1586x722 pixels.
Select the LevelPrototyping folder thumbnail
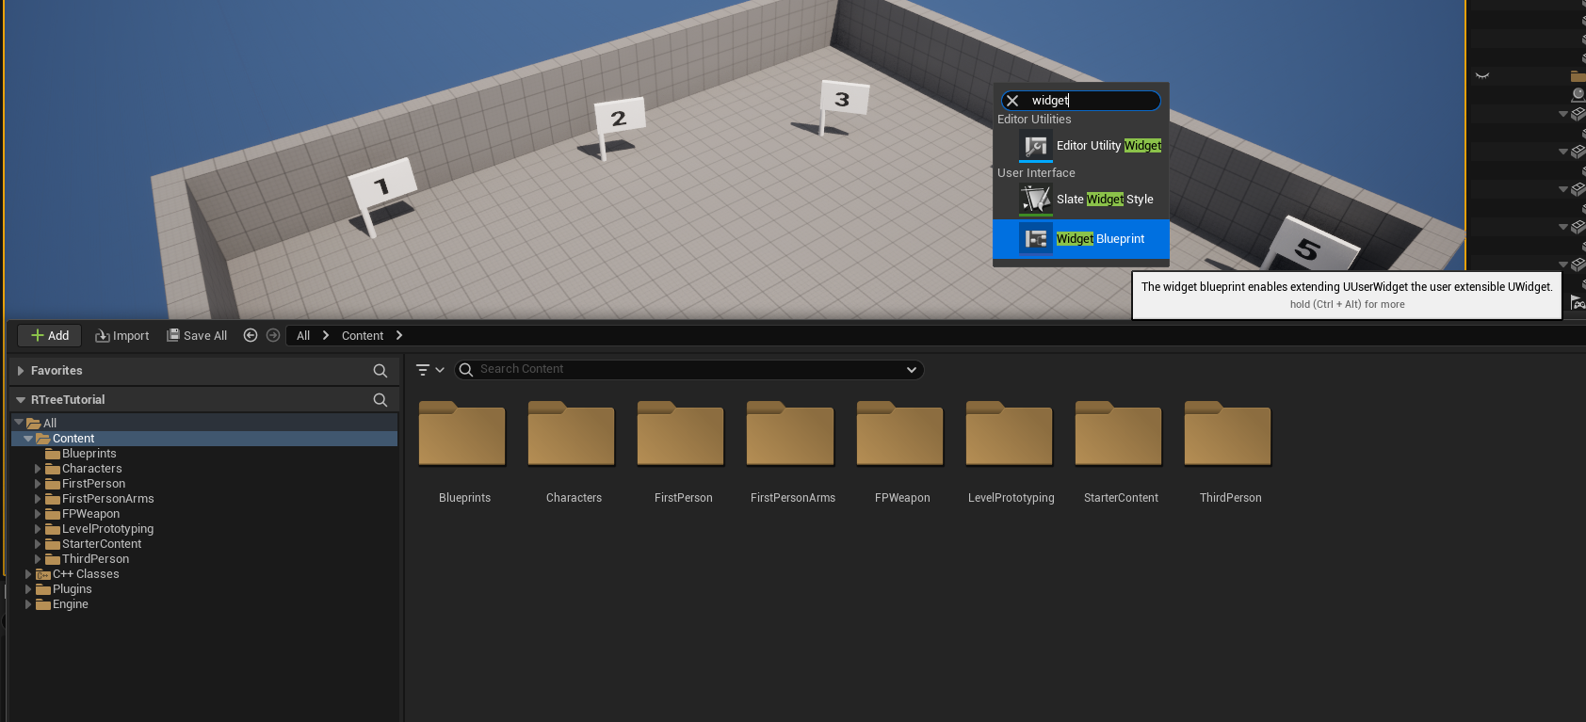[x=1010, y=434]
